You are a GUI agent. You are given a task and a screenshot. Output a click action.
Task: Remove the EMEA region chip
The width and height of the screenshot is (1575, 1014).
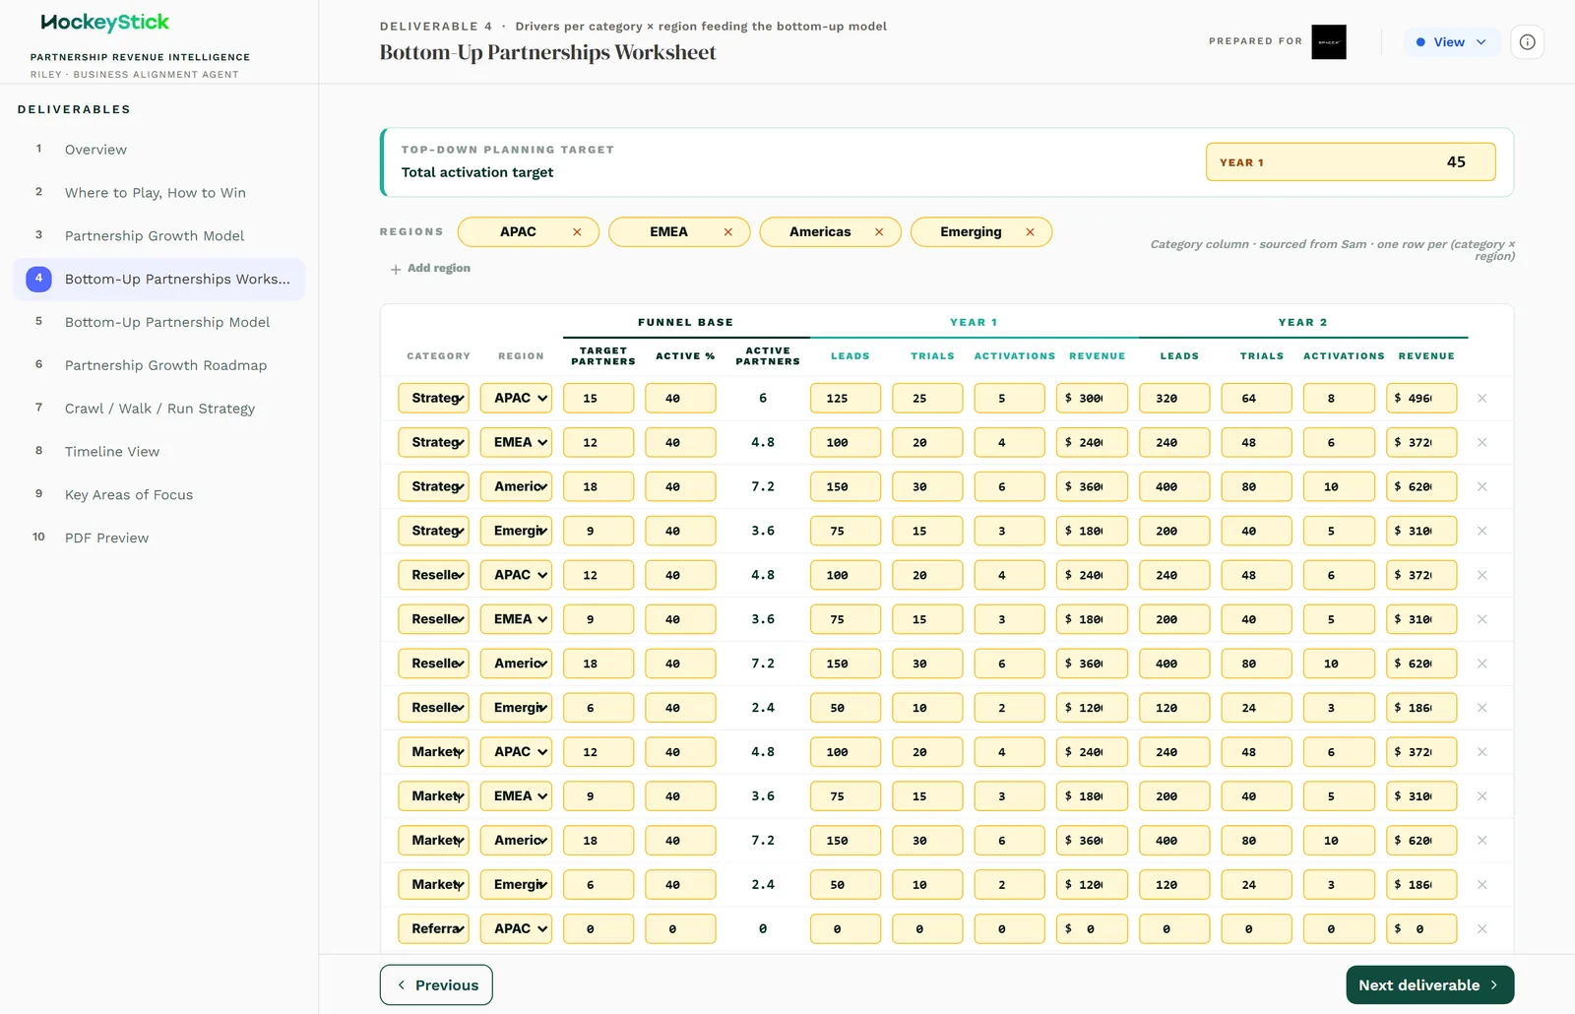coord(728,232)
